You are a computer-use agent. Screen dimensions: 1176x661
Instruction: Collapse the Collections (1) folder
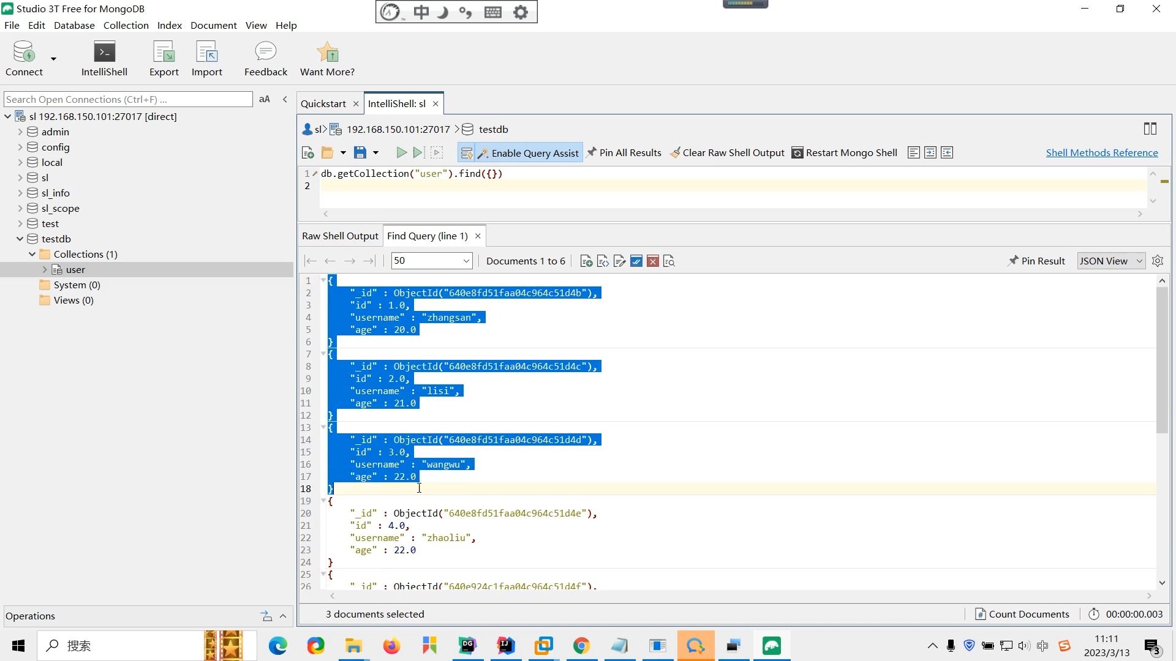32,254
